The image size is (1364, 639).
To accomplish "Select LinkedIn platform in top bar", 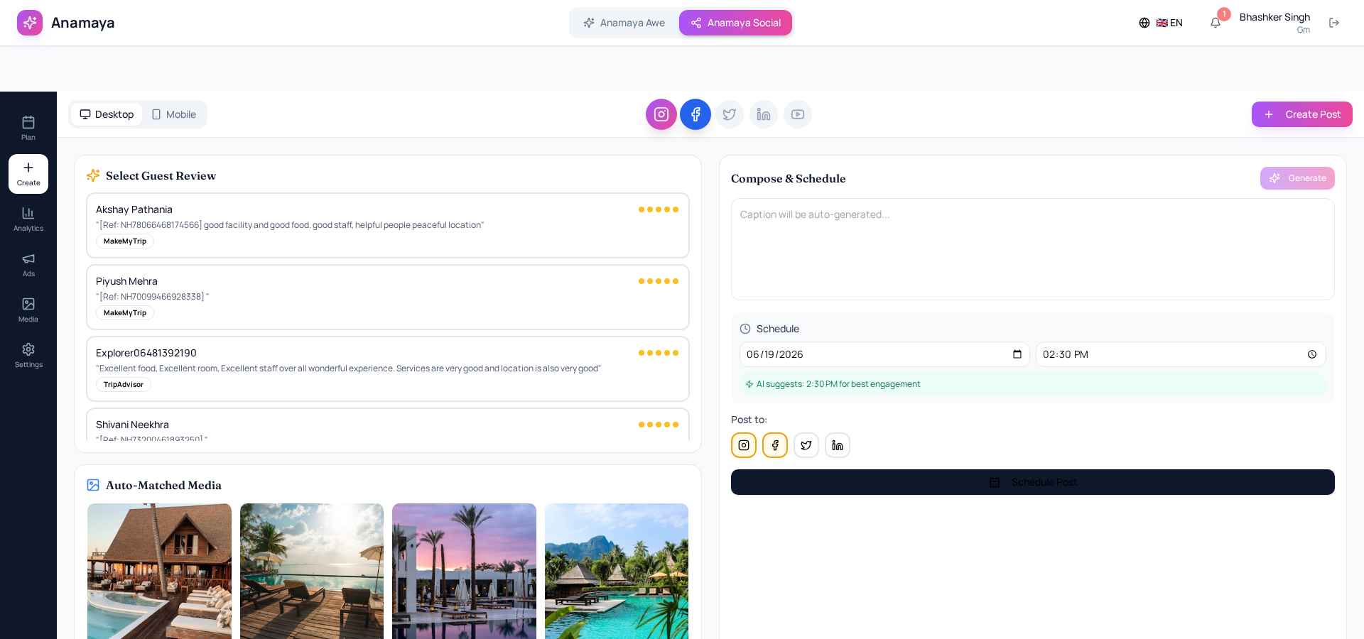I will 764,114.
